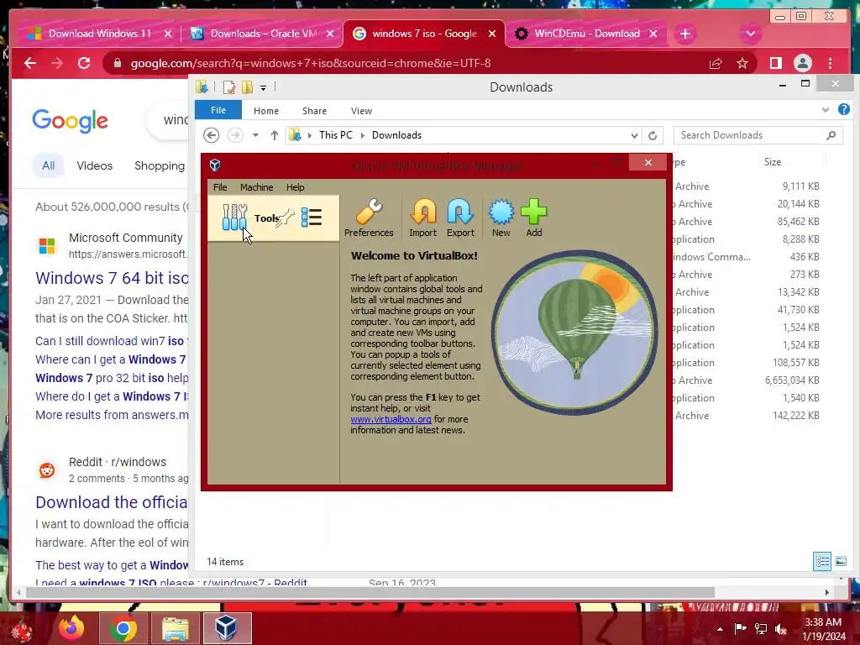Screen dimensions: 860x645
Task: Open Explorer help icon
Action: [x=843, y=109]
